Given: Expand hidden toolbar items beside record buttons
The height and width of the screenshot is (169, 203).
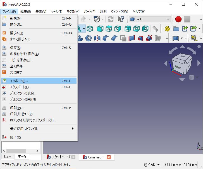Looking at the screenshot, I should (201, 19).
